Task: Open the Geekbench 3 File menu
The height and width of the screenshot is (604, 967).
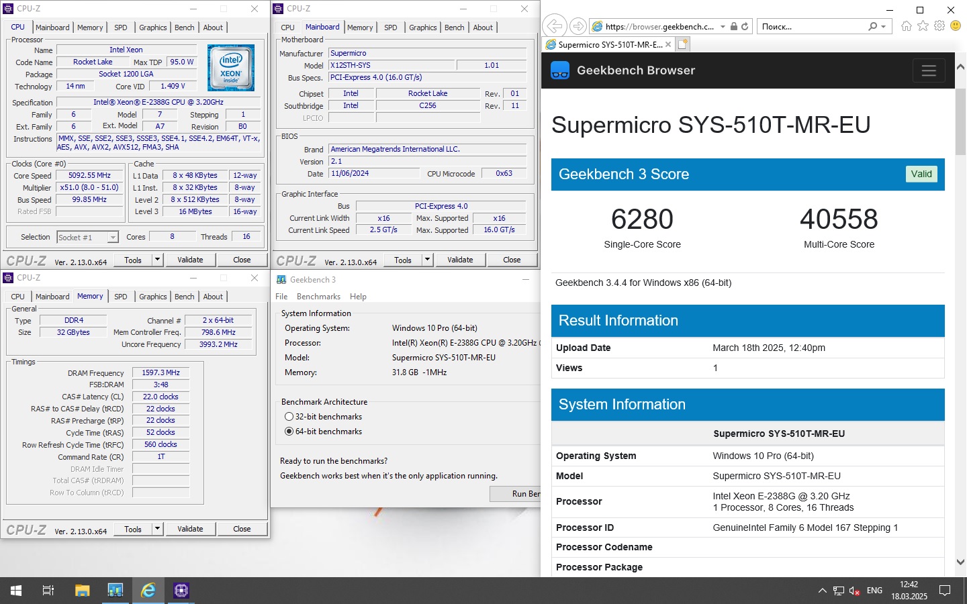Action: [281, 297]
